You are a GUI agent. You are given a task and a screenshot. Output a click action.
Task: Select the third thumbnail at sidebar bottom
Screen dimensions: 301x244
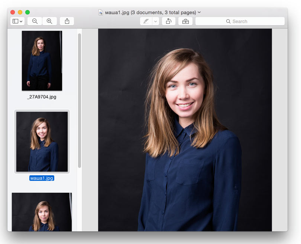point(42,212)
